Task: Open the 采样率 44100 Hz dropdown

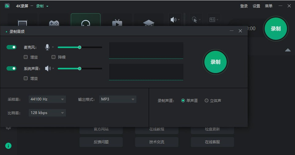Action: (47, 99)
